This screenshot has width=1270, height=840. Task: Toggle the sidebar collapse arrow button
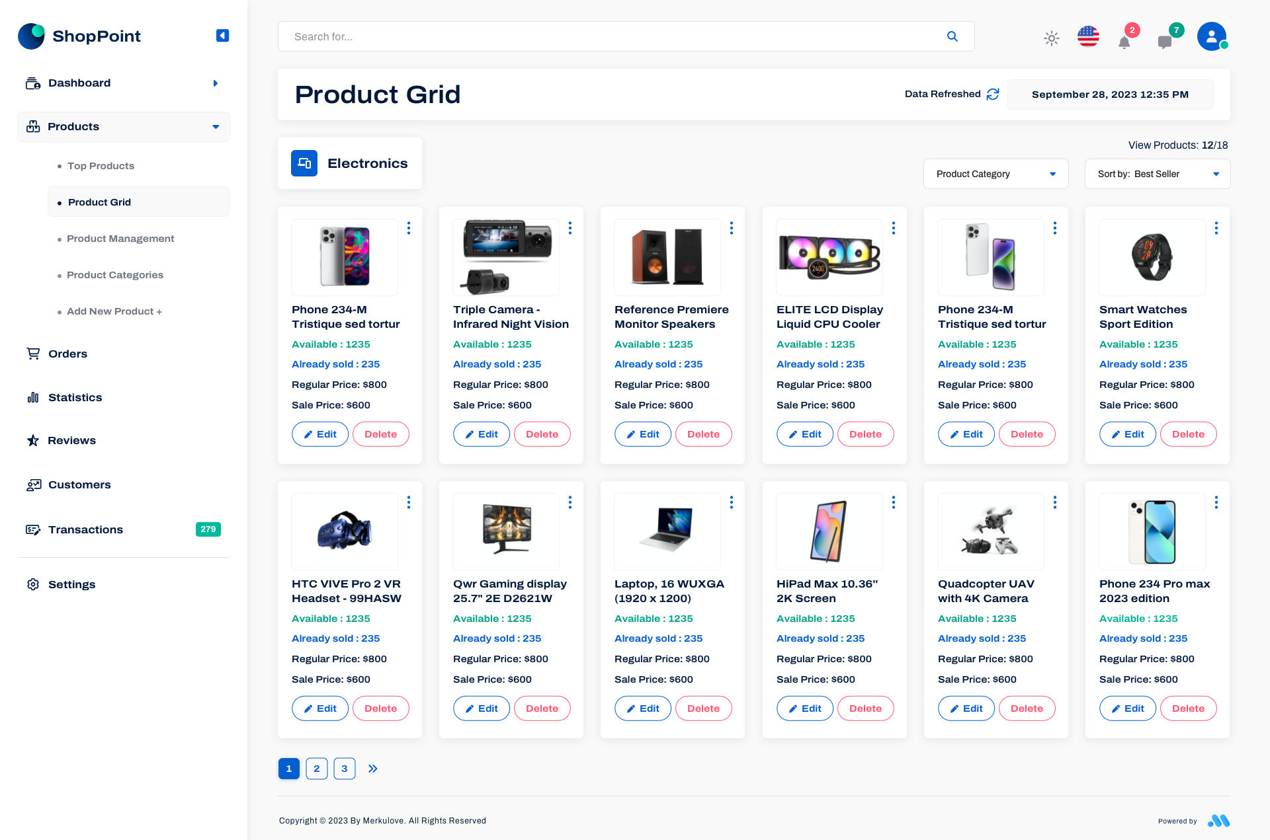pyautogui.click(x=222, y=36)
